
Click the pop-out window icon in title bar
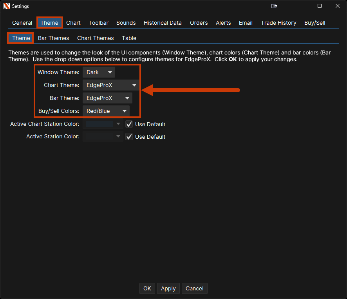coord(274,6)
